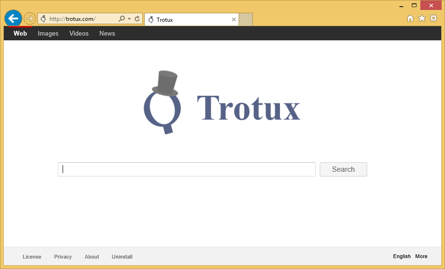
Task: Click the Trotux top-hat logo
Action: (162, 102)
